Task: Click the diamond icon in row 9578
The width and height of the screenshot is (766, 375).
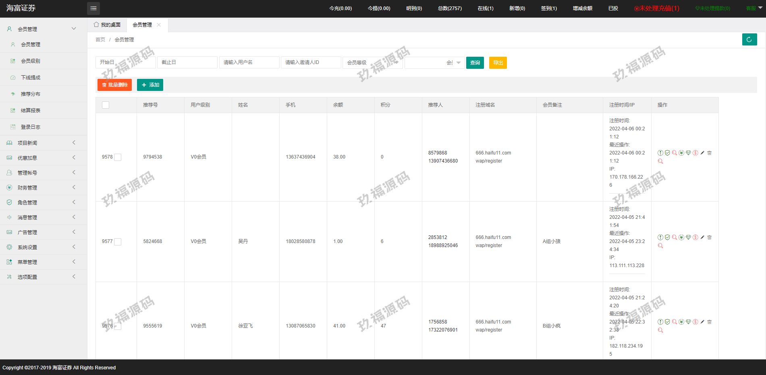Action: [688, 153]
